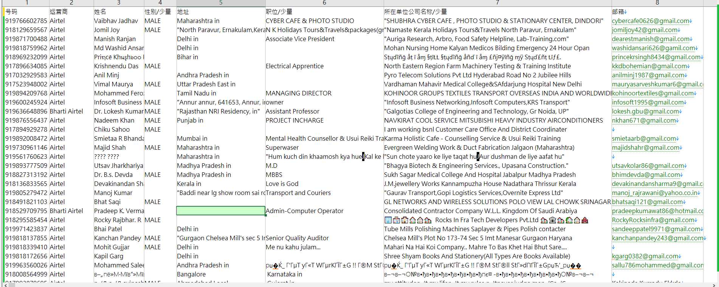Click washidansari626@gamil.com link
Image resolution: width=719 pixels, height=287 pixels.
pos(654,48)
